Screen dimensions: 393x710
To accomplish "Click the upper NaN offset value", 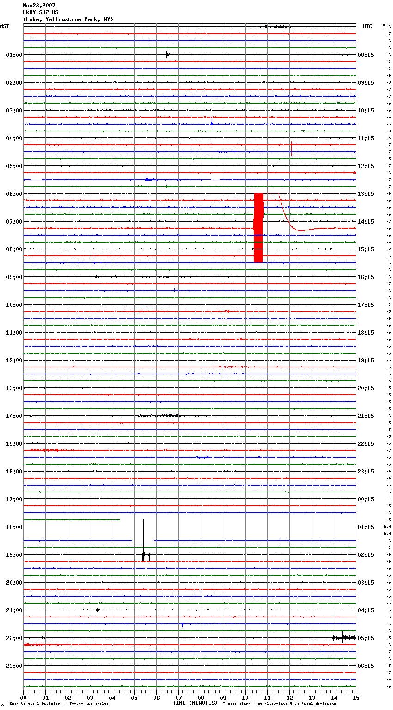I will [x=387, y=527].
